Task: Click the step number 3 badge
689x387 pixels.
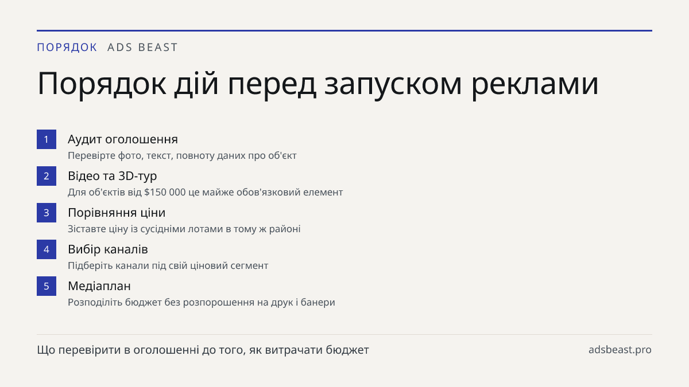Action: tap(47, 213)
